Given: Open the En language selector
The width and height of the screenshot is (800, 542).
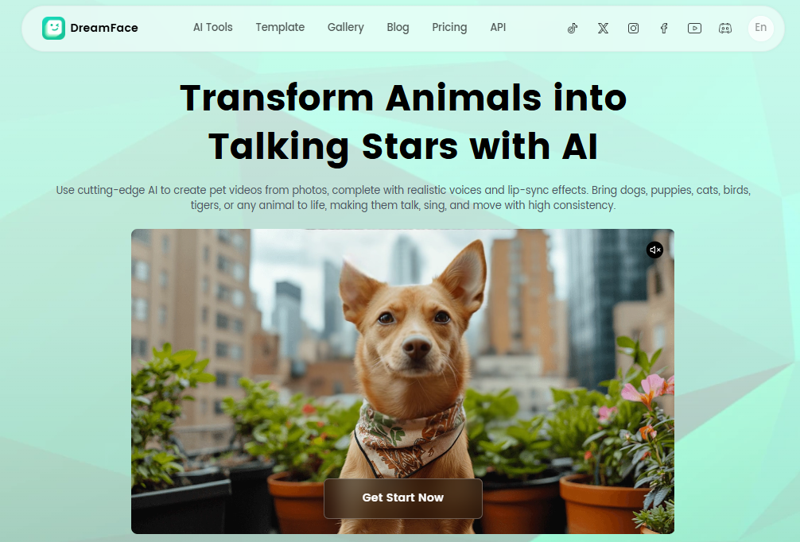Looking at the screenshot, I should click(x=761, y=28).
